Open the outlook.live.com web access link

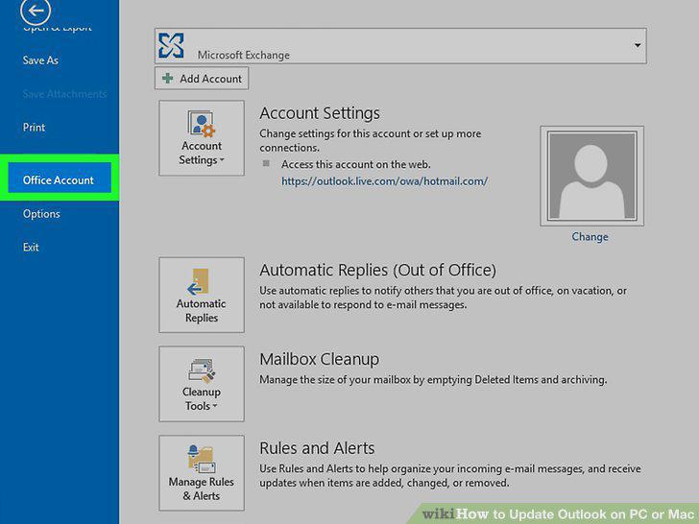tap(384, 181)
